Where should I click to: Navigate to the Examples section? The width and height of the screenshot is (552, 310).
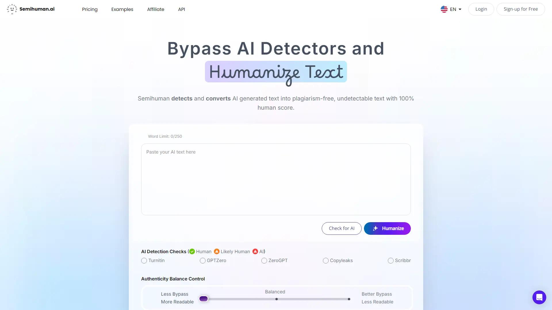pyautogui.click(x=122, y=9)
